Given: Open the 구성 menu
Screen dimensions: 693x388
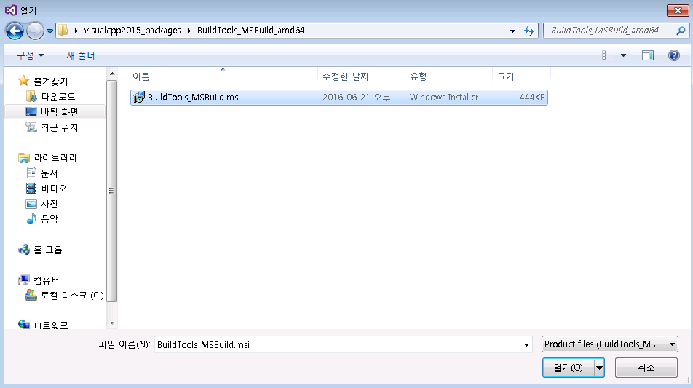Looking at the screenshot, I should pos(30,55).
